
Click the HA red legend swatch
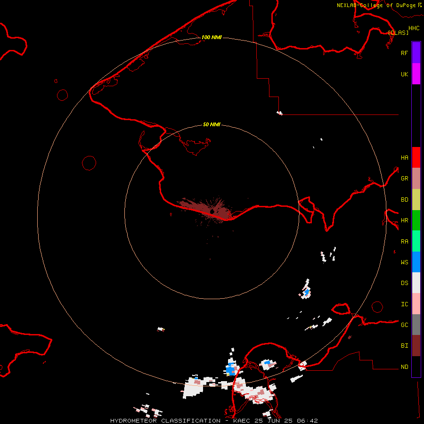pyautogui.click(x=416, y=157)
